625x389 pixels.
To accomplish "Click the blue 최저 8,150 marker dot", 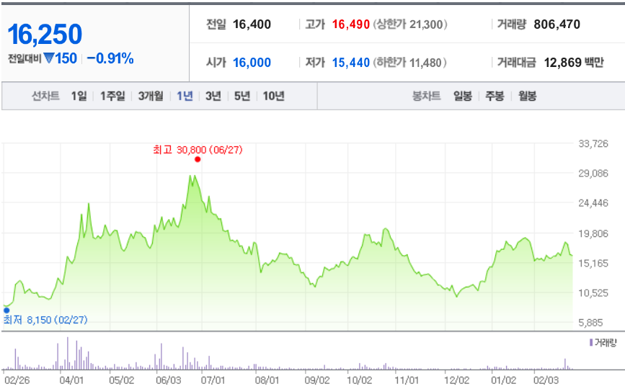I will tap(6, 310).
